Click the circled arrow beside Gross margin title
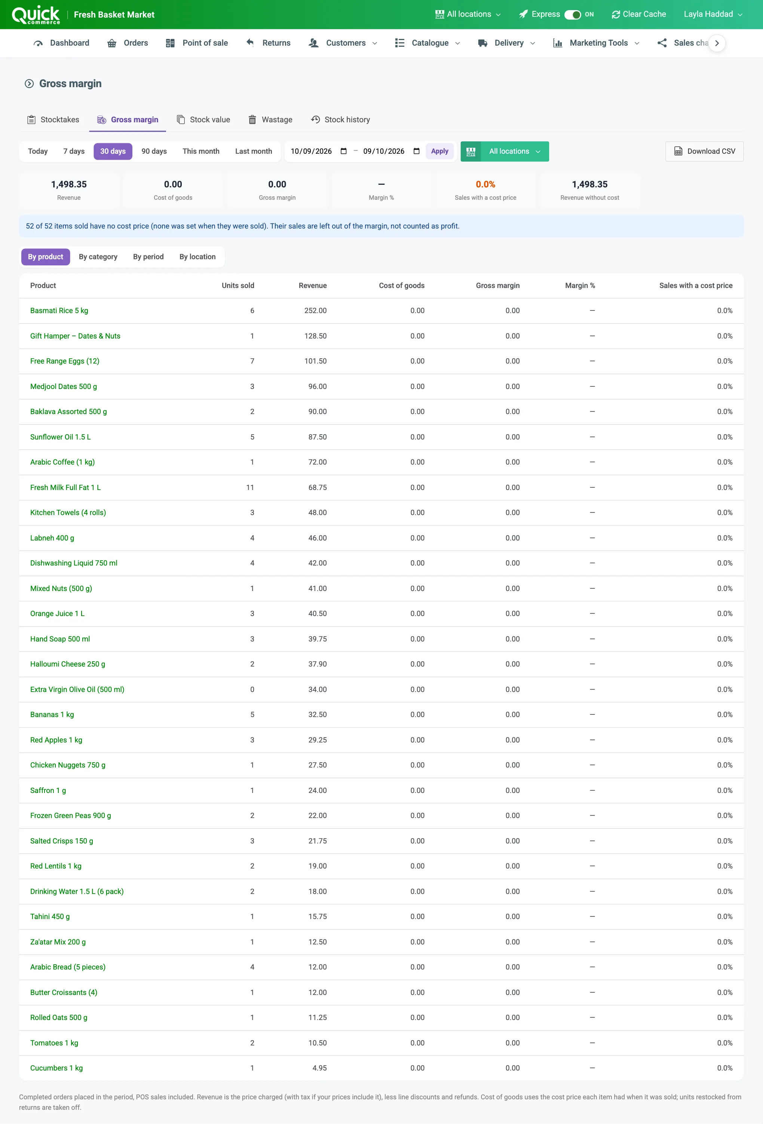 coord(29,84)
